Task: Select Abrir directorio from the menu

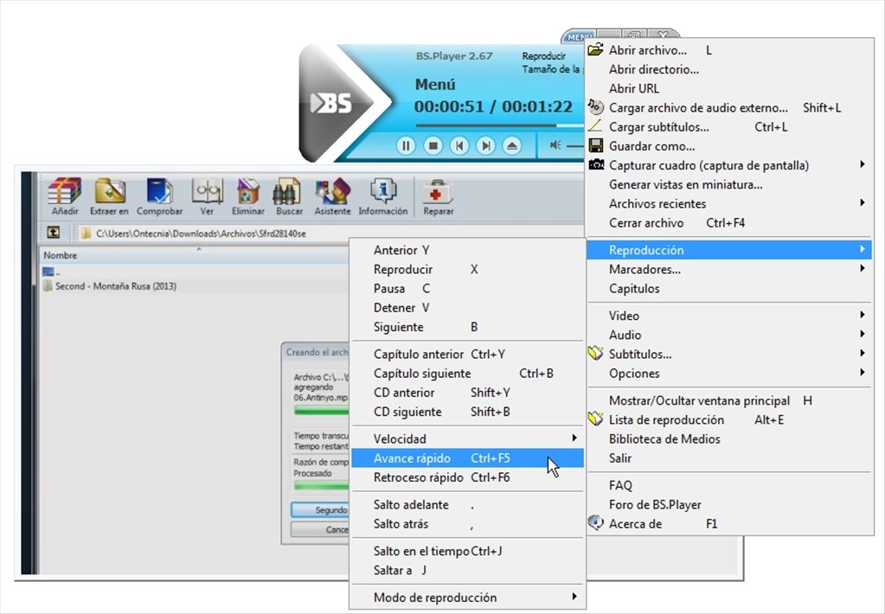Action: tap(729, 69)
